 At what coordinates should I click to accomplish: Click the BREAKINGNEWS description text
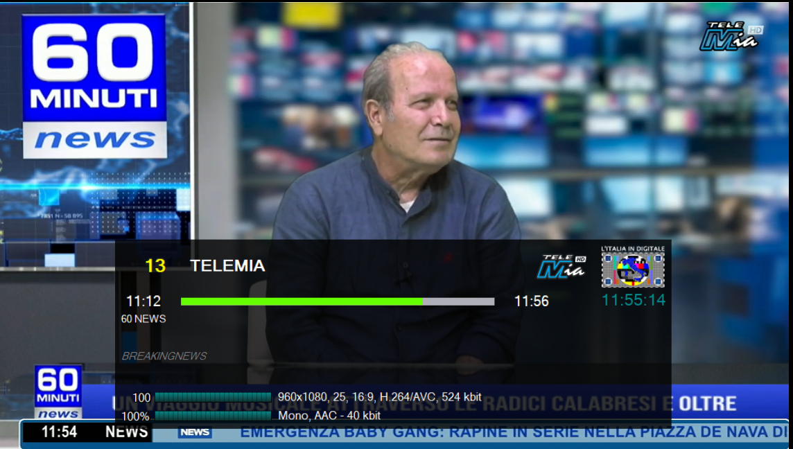click(x=164, y=356)
